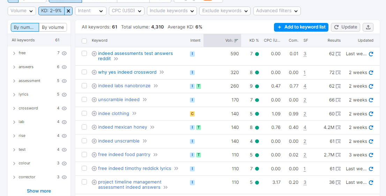386x196 pixels.
Task: Check box for 'indeed labs nanobronze'
Action: (x=84, y=86)
